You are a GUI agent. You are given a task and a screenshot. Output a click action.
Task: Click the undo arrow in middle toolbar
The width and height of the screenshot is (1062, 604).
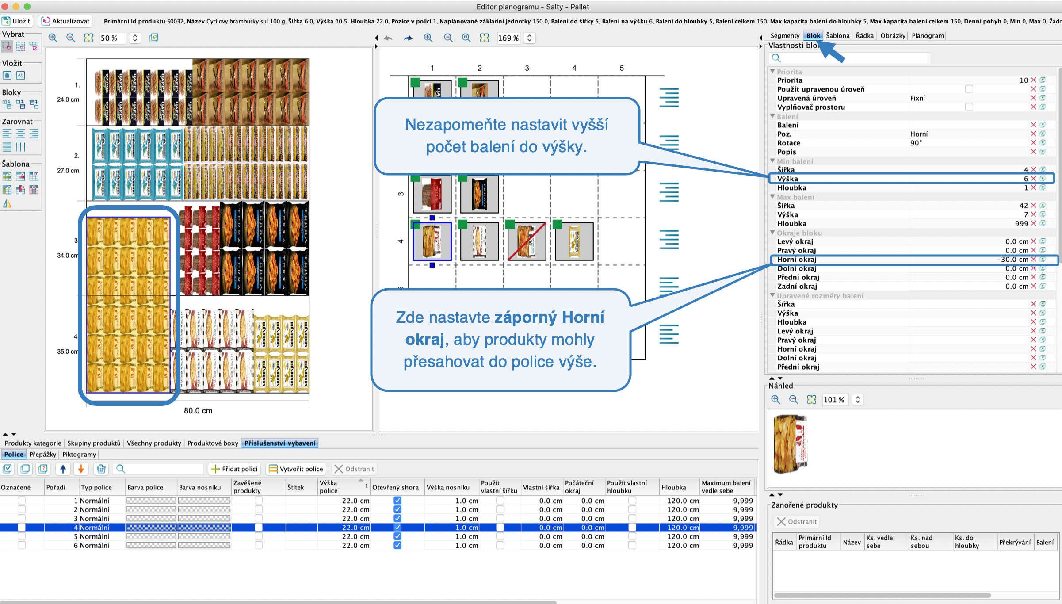click(388, 38)
